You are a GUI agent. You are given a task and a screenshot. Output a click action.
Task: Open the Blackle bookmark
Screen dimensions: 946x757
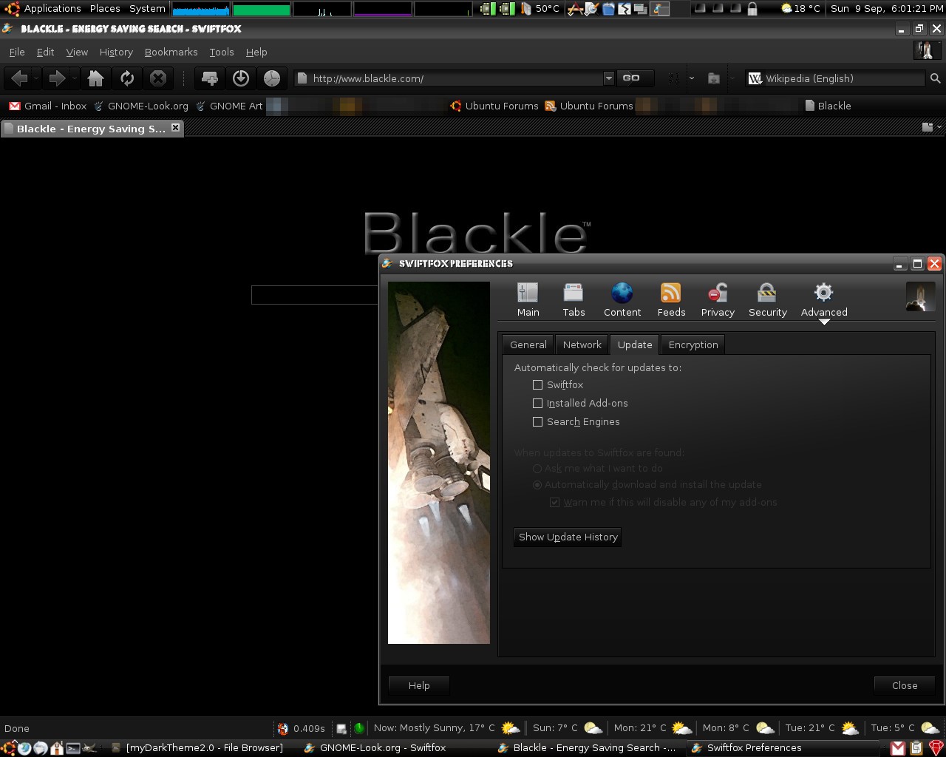pyautogui.click(x=828, y=106)
